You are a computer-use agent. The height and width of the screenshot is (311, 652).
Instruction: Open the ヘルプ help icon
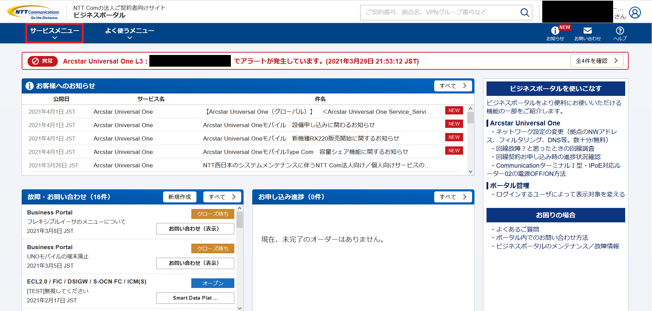click(620, 34)
